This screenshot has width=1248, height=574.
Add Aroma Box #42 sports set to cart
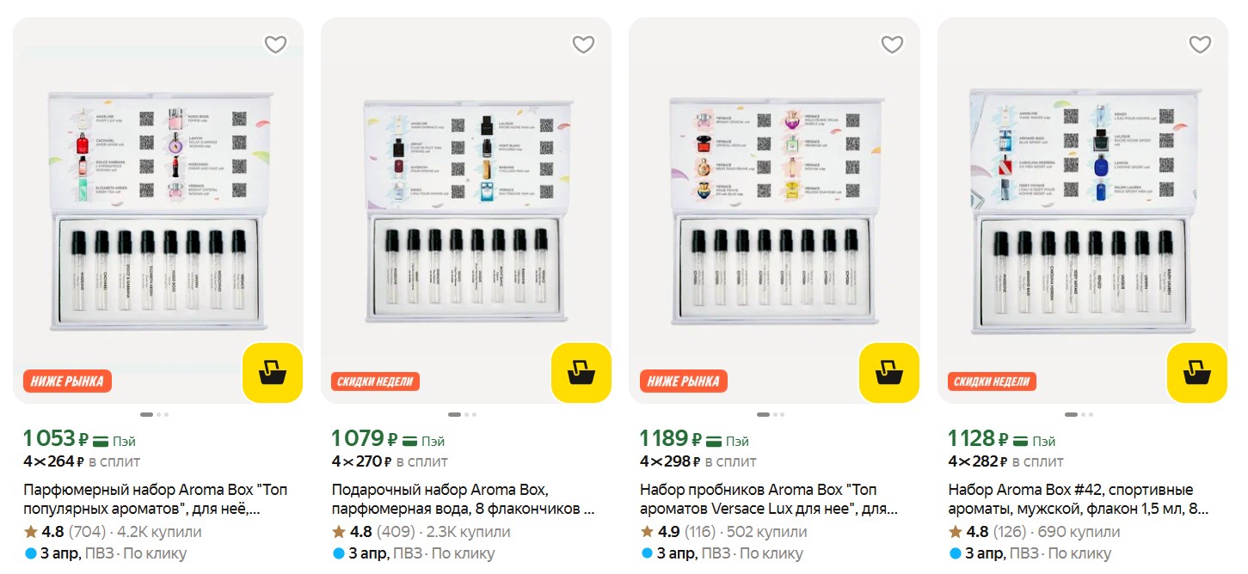[x=1196, y=372]
